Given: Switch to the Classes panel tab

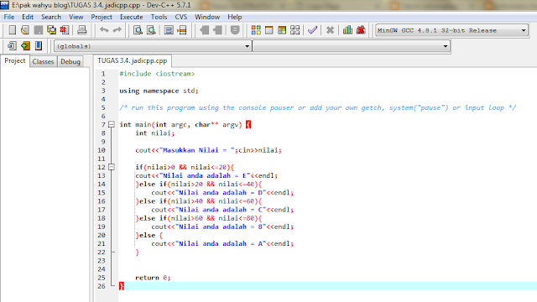Looking at the screenshot, I should 43,61.
